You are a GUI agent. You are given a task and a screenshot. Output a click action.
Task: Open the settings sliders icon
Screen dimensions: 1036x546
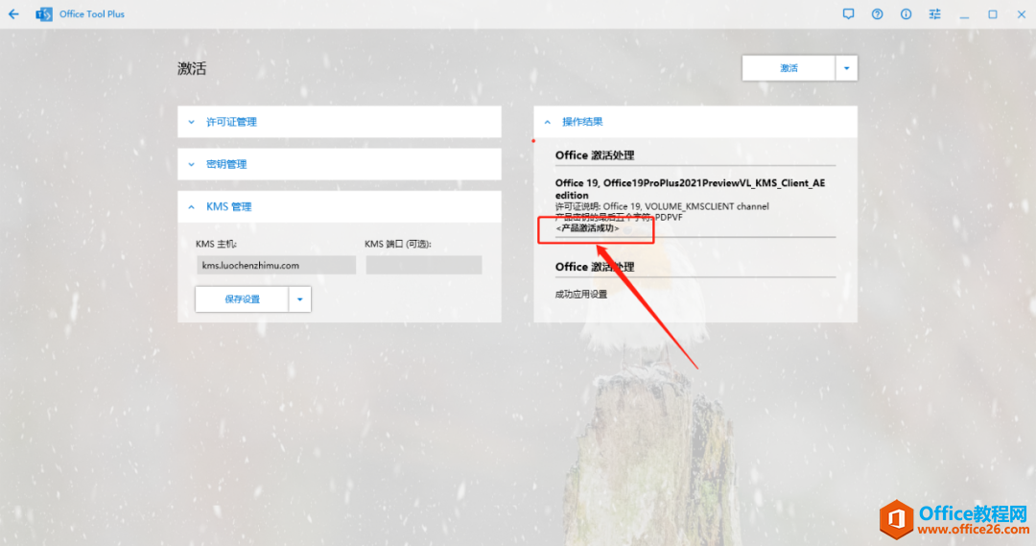934,13
